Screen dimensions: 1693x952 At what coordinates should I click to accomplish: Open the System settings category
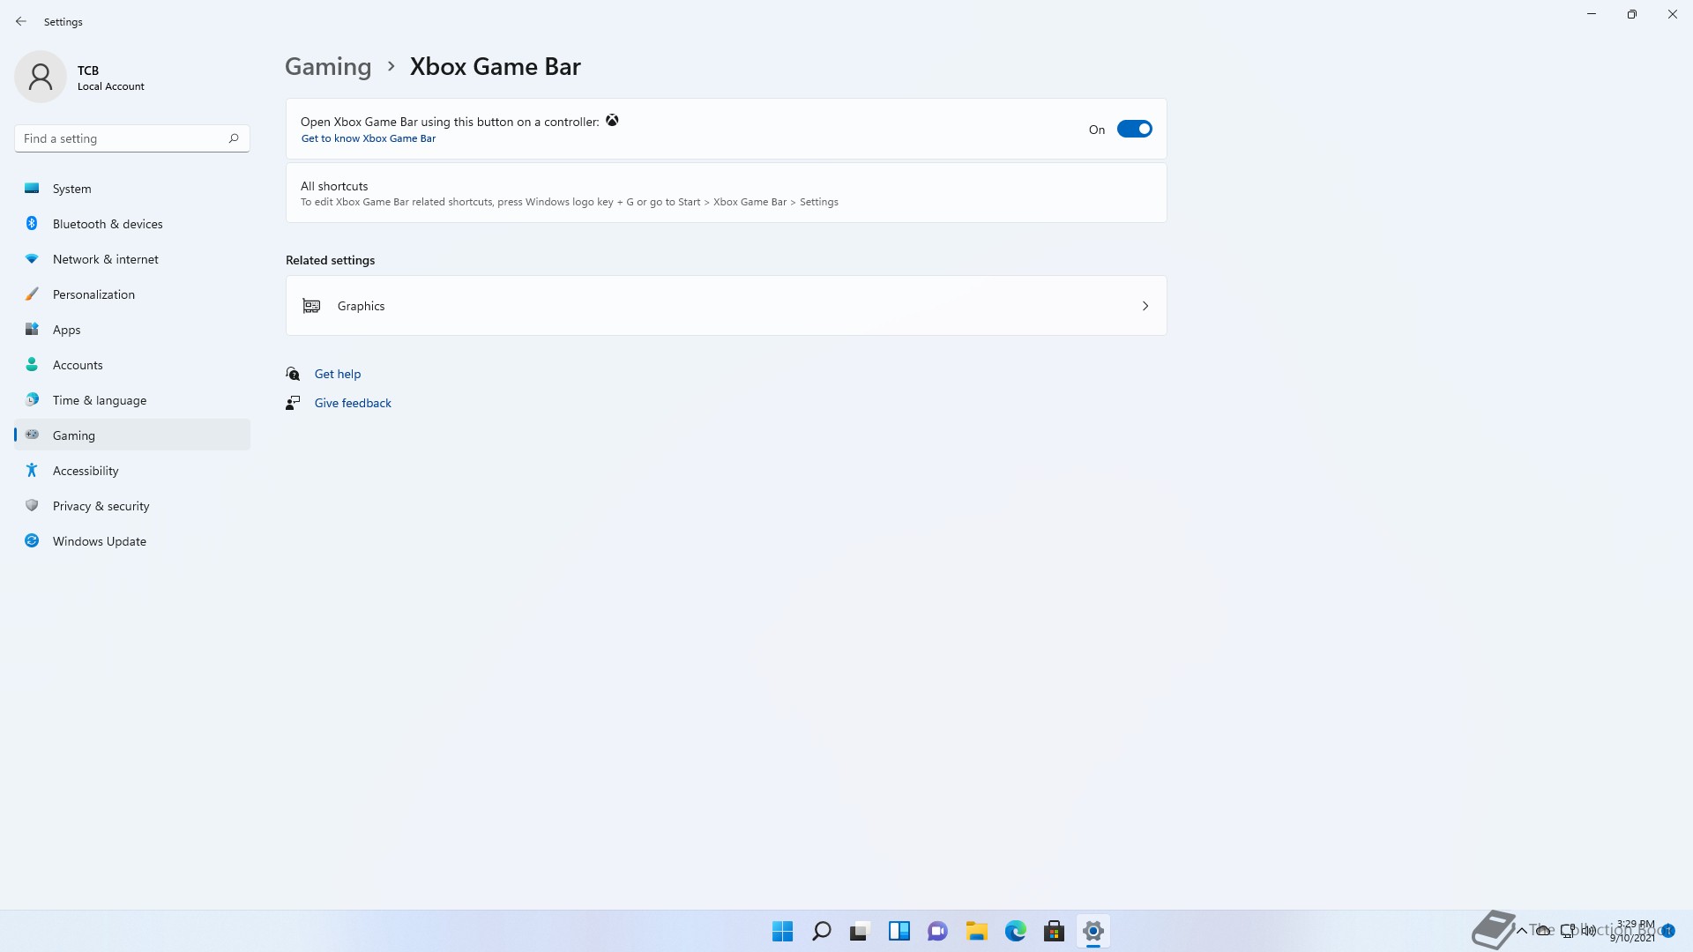132,189
